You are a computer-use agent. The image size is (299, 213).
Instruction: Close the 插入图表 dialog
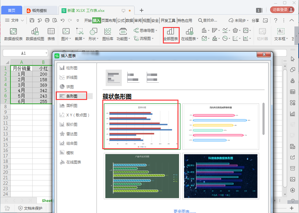pos(264,54)
